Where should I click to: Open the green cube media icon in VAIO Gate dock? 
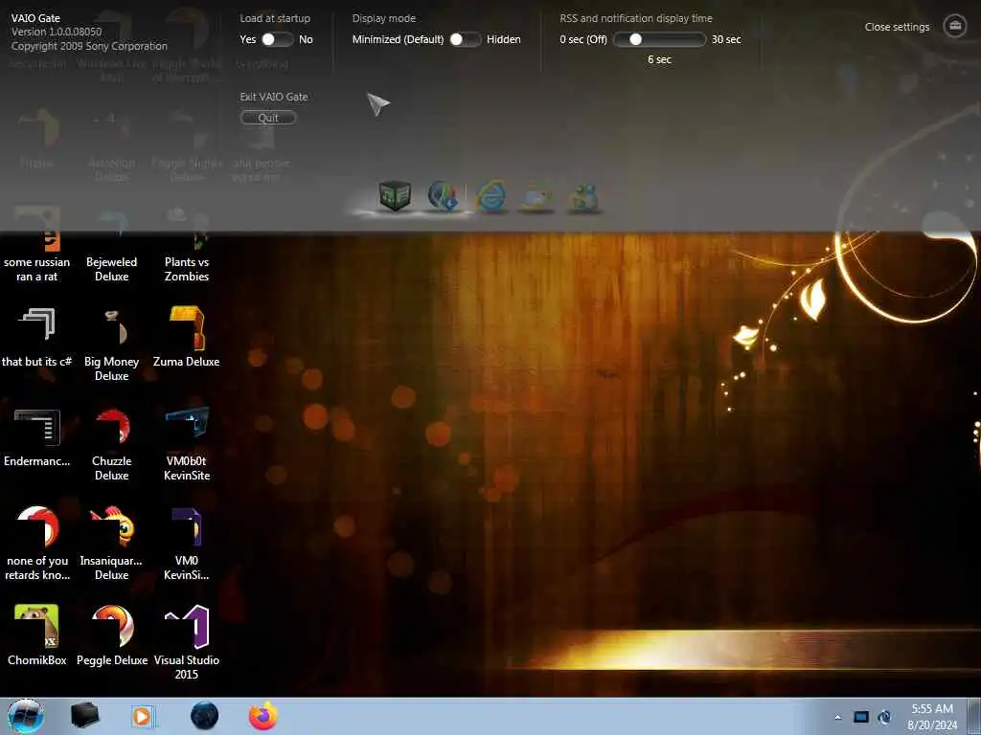pyautogui.click(x=395, y=195)
